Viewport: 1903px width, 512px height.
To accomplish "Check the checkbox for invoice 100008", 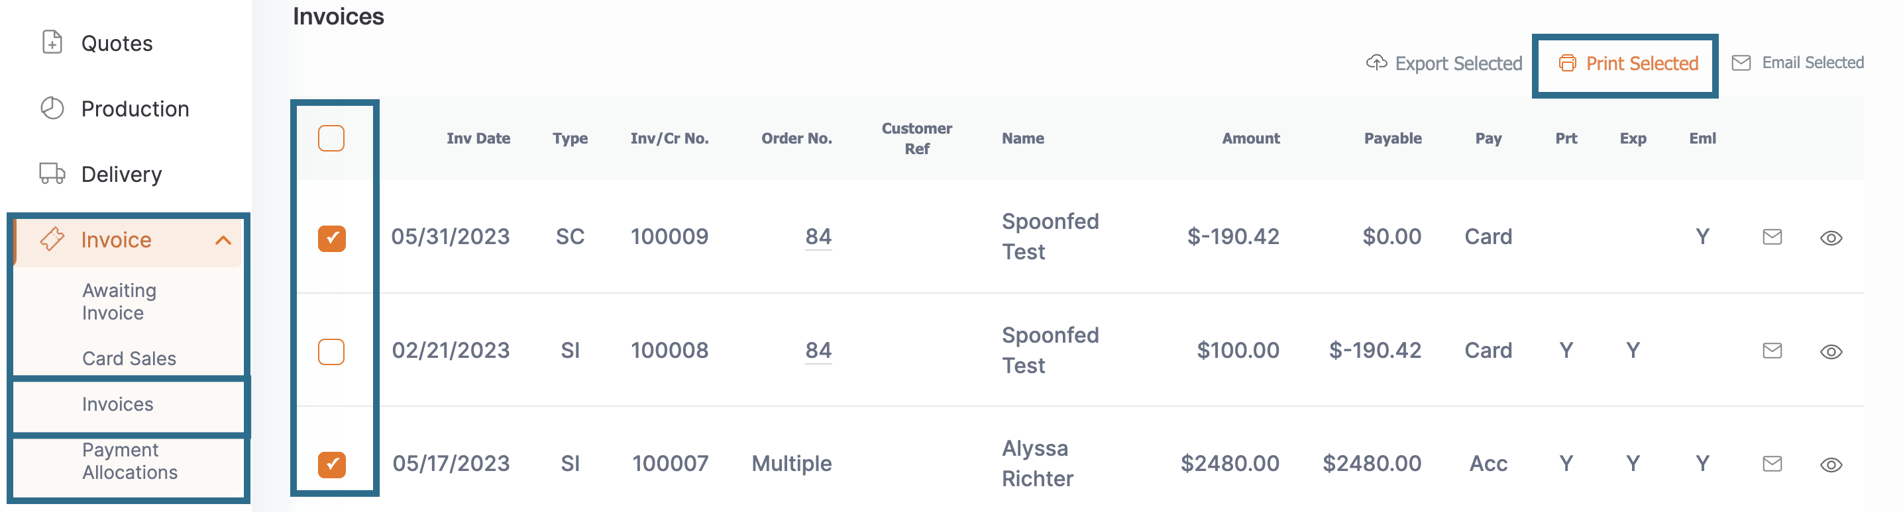I will (x=331, y=352).
